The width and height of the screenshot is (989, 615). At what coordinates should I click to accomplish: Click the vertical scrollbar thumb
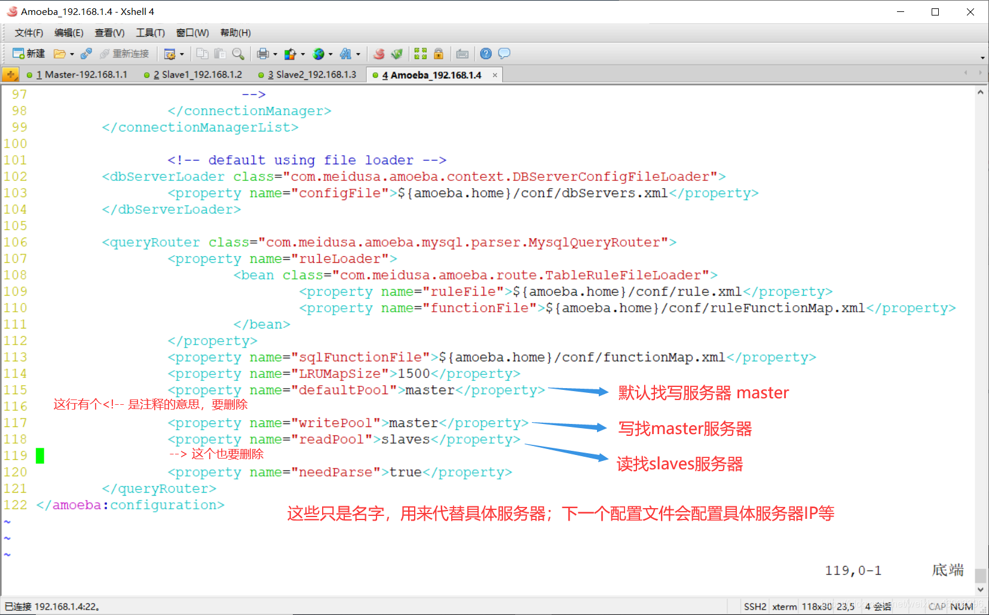point(980,576)
